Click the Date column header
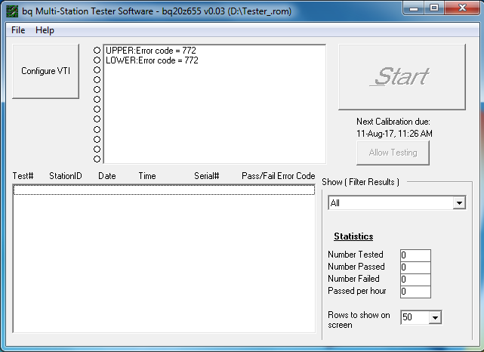 (x=106, y=176)
